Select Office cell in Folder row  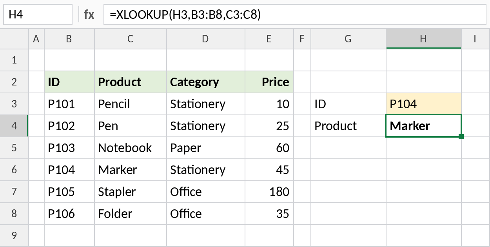[206, 214]
